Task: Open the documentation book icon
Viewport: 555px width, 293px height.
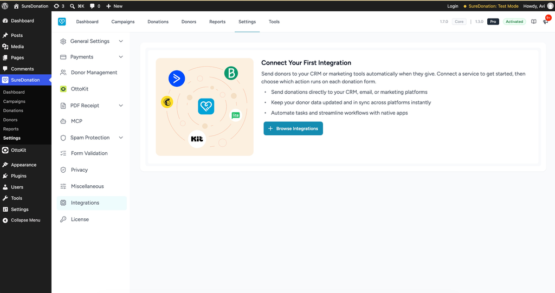Action: click(x=534, y=22)
